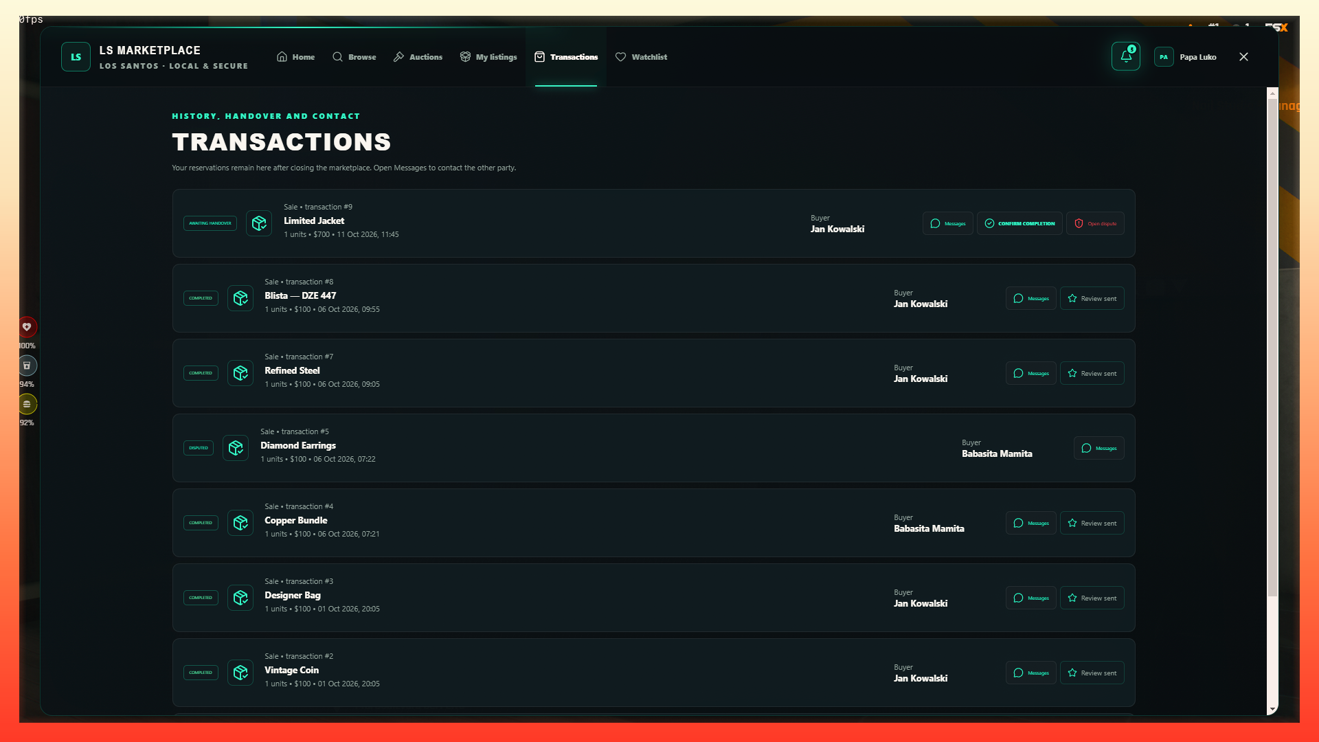Click Review sent on Blista — DZE 447
Viewport: 1319px width, 742px height.
(x=1092, y=298)
